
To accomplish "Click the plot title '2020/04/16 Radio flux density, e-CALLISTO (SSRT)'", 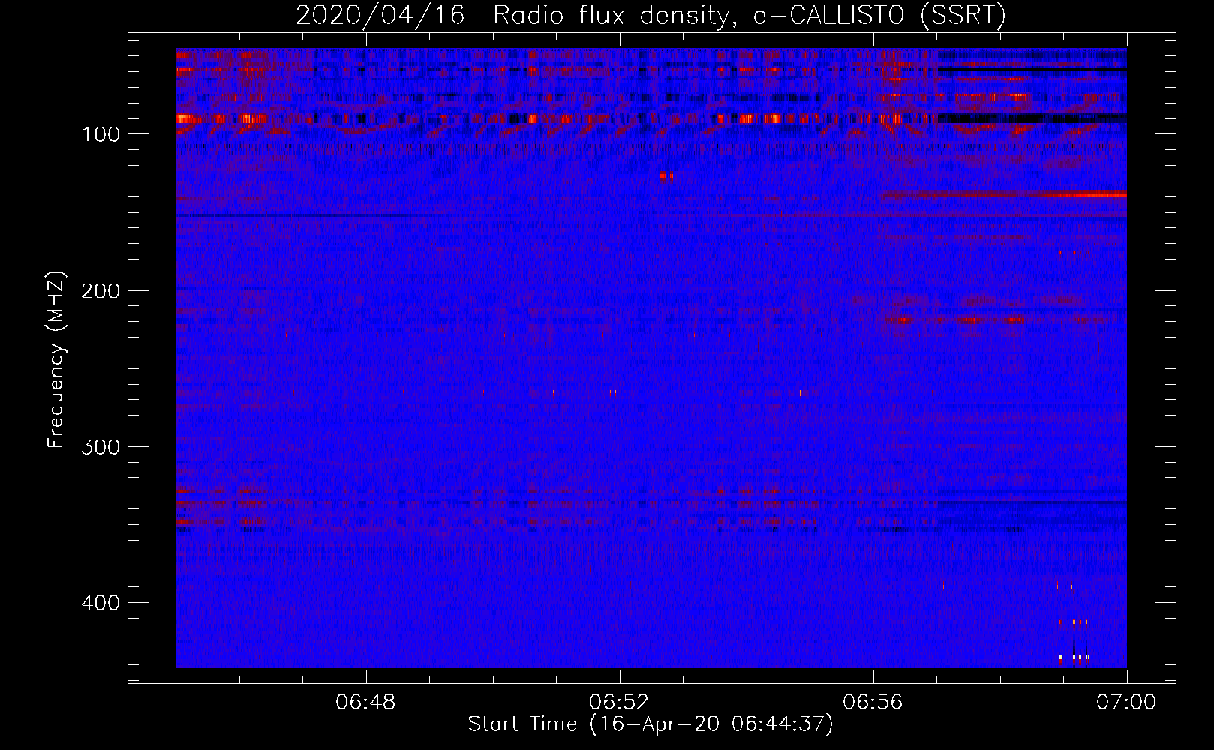I will click(x=651, y=15).
